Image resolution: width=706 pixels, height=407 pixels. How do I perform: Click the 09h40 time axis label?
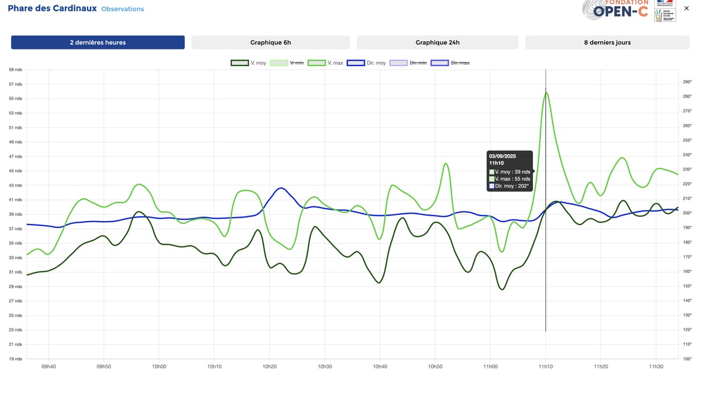pos(49,366)
